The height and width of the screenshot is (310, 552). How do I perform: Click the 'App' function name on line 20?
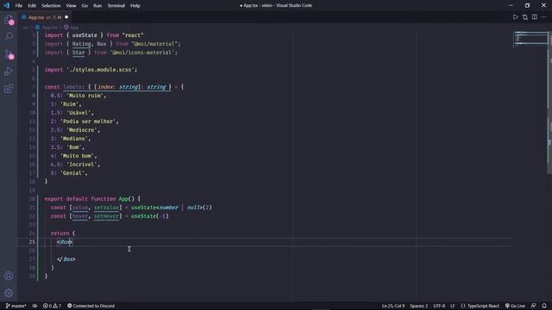coord(123,199)
